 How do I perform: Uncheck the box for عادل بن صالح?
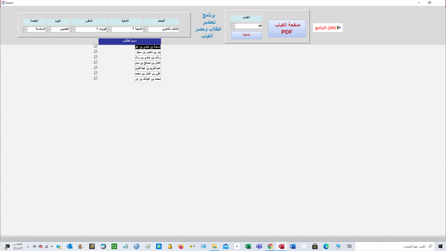click(x=95, y=62)
